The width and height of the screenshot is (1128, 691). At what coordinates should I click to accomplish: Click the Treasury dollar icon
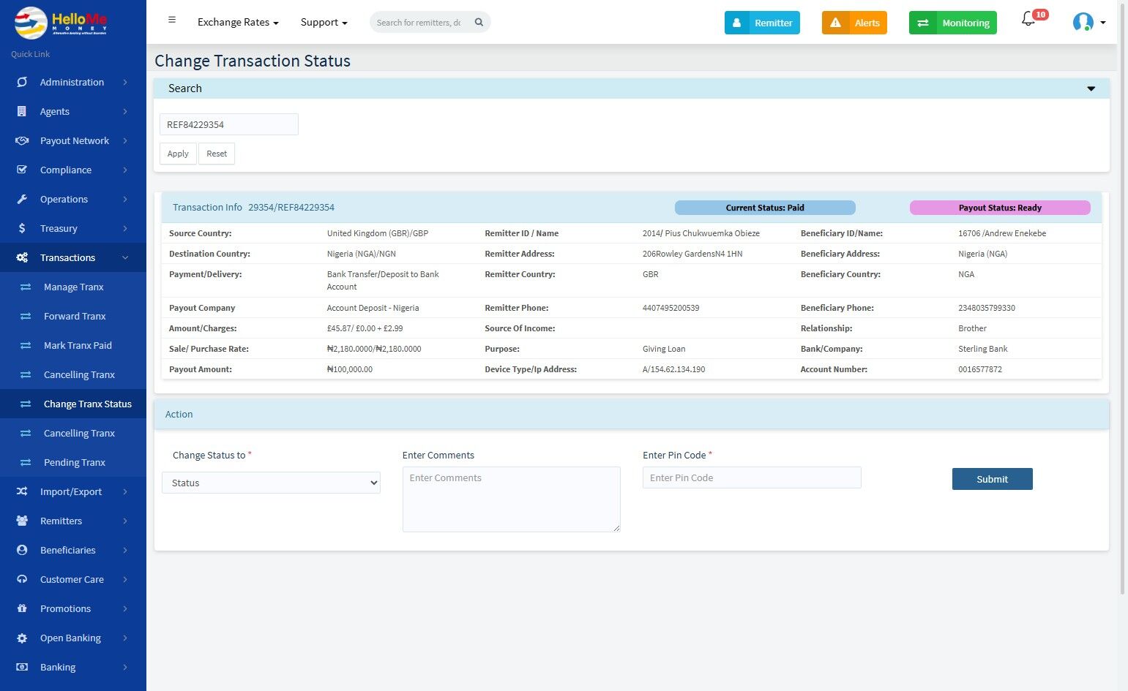tap(22, 228)
